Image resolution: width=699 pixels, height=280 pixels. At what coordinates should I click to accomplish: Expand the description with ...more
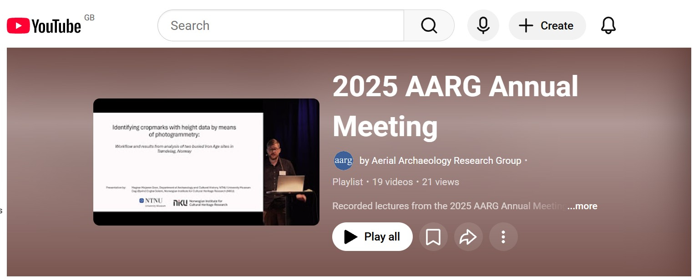click(x=582, y=206)
